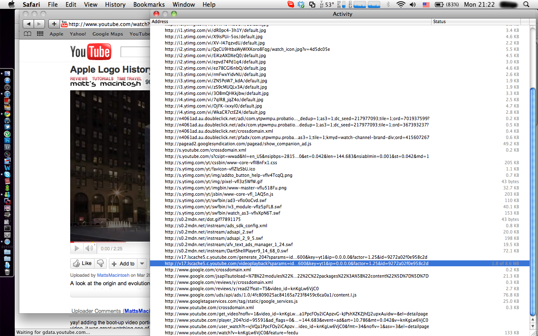Launch Lightroom from the Dock

pos(7,147)
